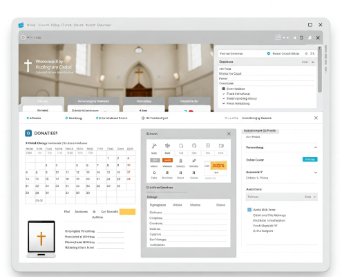Click the gray badge icon in dialog grid

point(155,160)
